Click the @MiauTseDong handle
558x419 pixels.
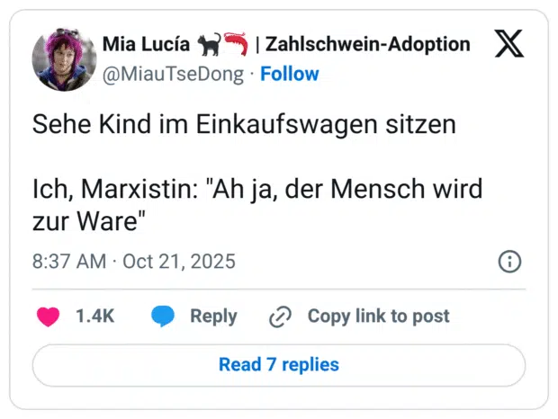point(174,75)
